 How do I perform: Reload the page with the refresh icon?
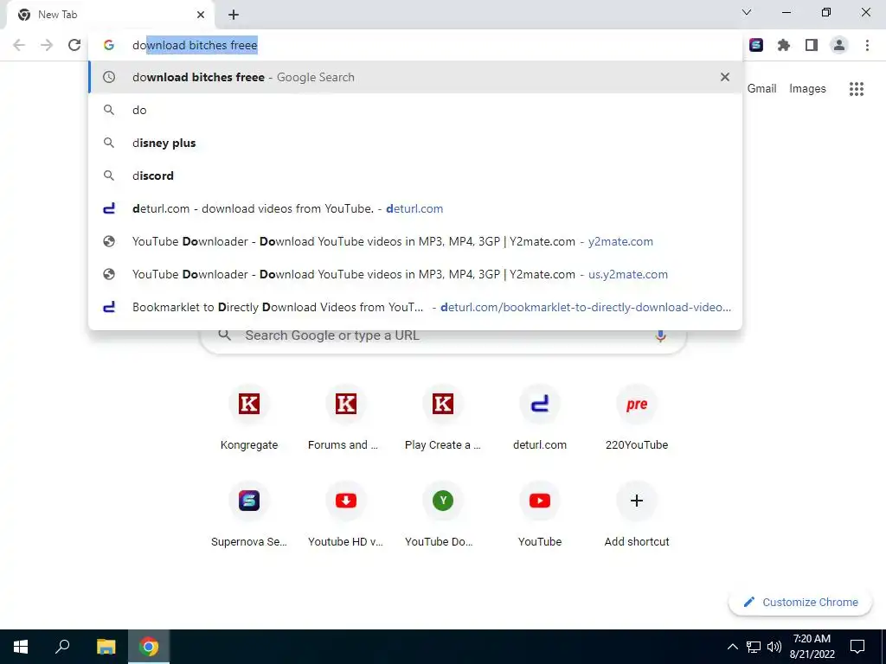coord(74,45)
